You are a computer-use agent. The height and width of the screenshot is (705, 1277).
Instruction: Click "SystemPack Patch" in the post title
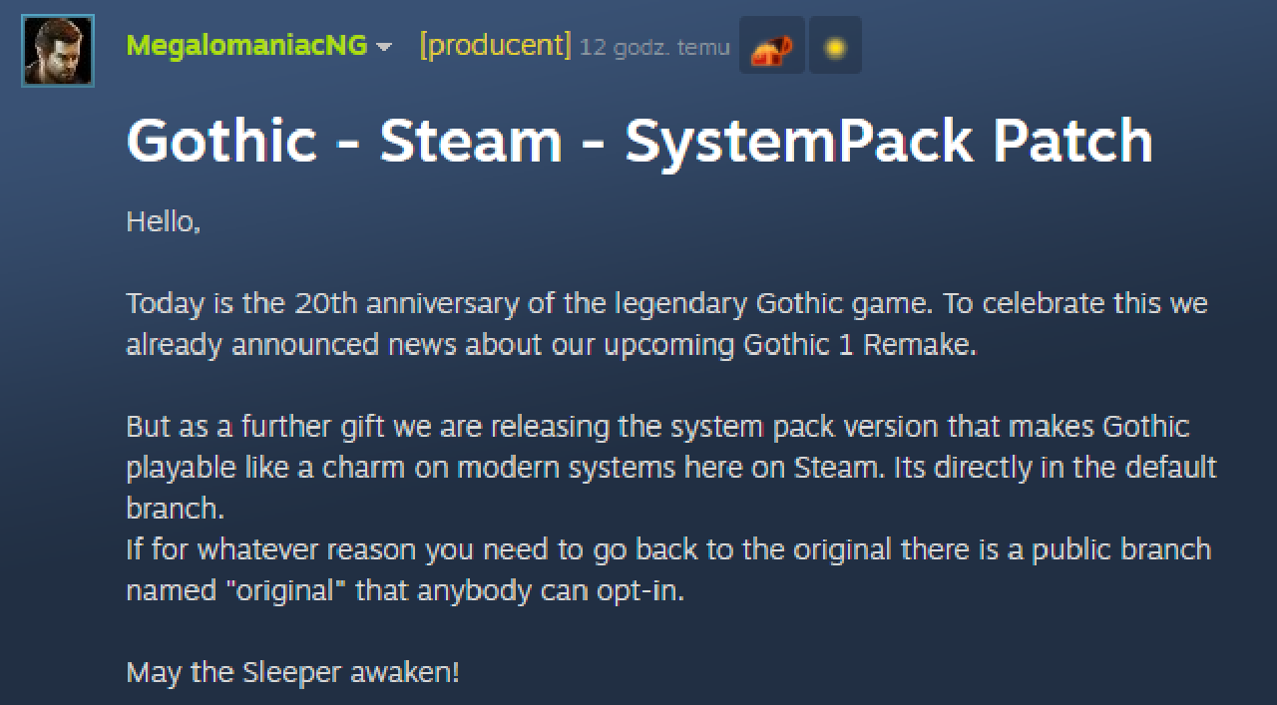(889, 141)
